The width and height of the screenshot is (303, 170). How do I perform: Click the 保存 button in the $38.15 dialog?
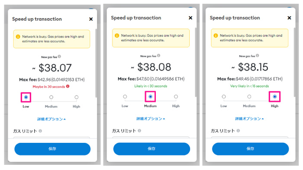click(251, 148)
